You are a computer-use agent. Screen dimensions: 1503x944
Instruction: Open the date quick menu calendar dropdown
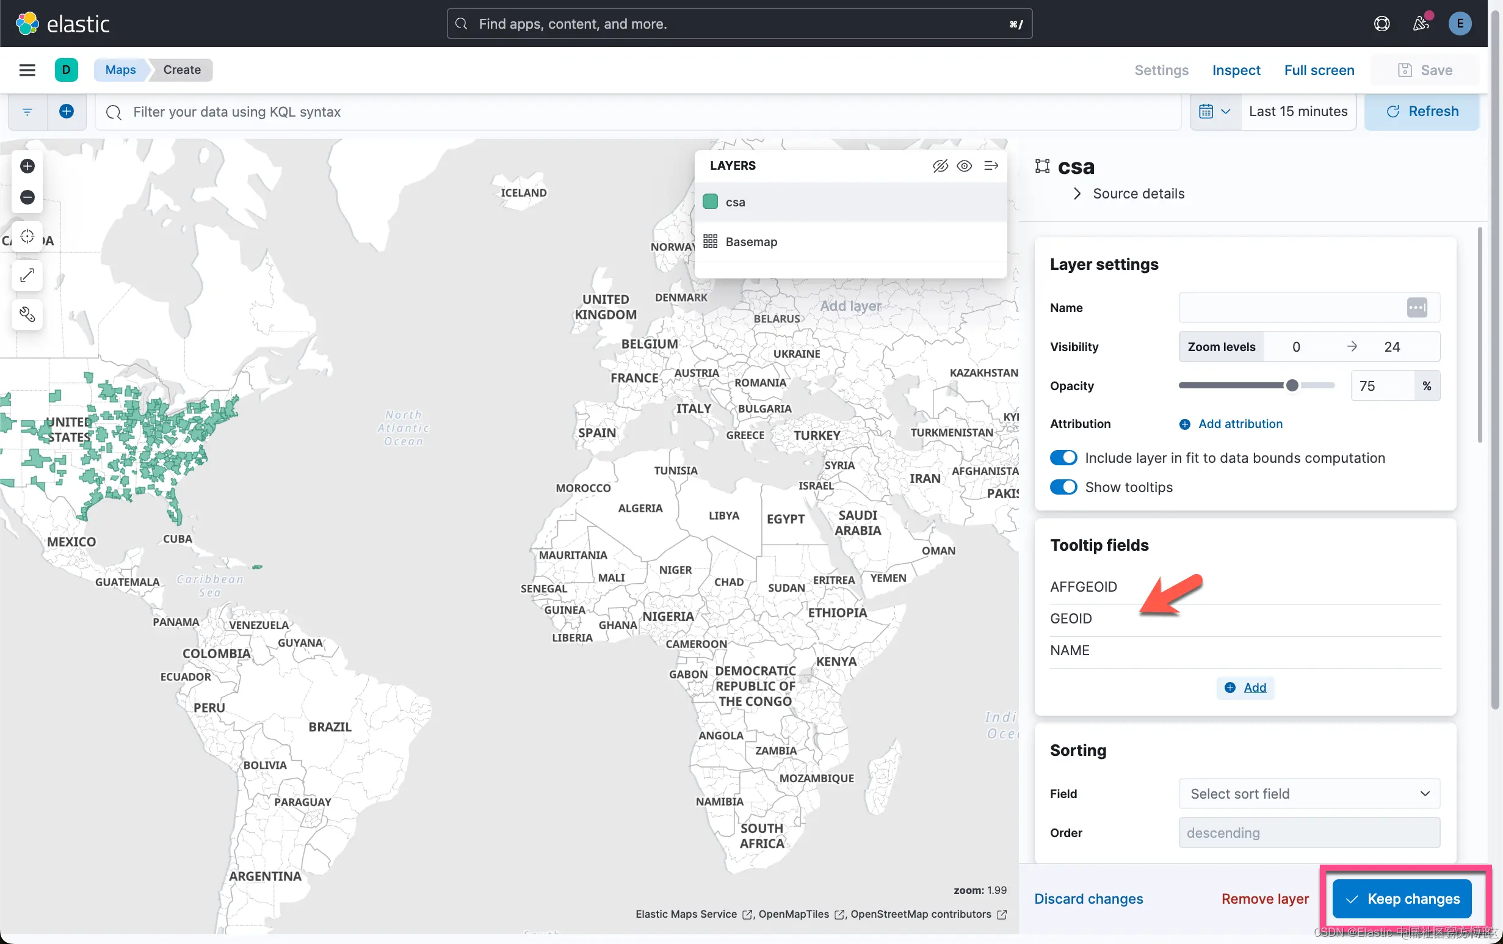point(1214,112)
